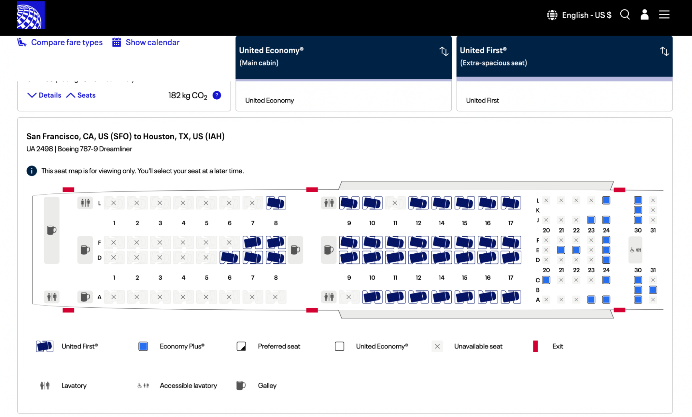Sort by United Economy column header
Screen dimensions: 692x417
[x=444, y=52]
